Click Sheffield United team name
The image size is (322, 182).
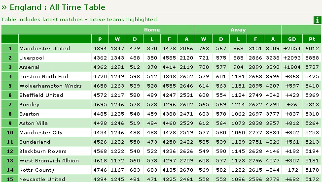point(41,95)
